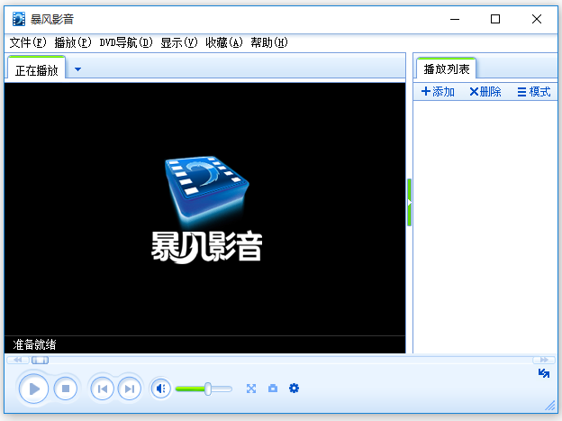Open the 模式 playlist mode menu
The height and width of the screenshot is (421, 562).
click(x=533, y=92)
